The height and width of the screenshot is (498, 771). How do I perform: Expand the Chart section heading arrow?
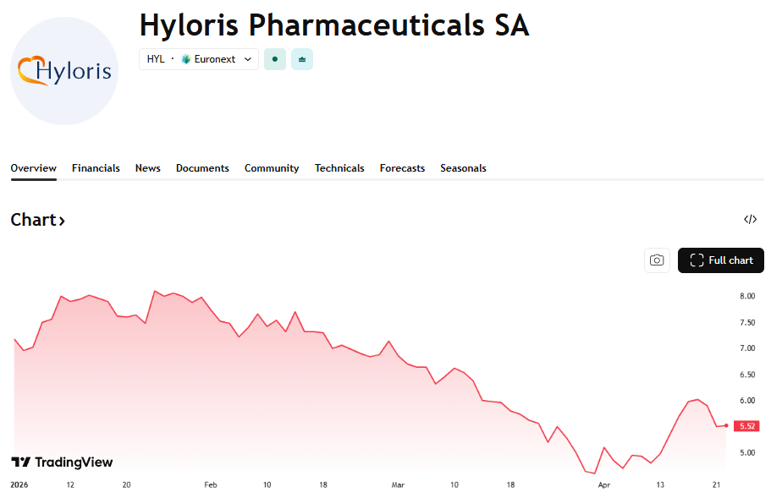pyautogui.click(x=62, y=221)
